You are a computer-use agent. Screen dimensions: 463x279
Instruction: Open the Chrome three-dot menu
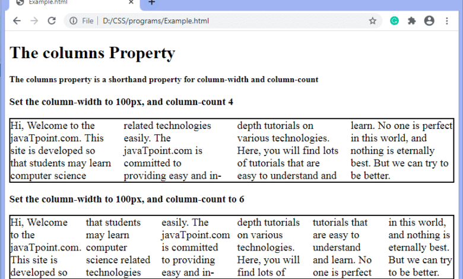(447, 21)
